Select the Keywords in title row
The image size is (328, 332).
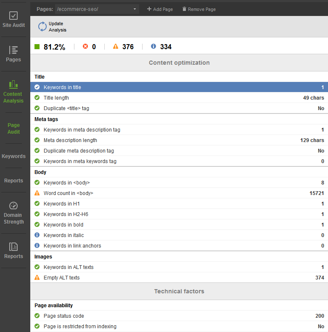point(179,87)
